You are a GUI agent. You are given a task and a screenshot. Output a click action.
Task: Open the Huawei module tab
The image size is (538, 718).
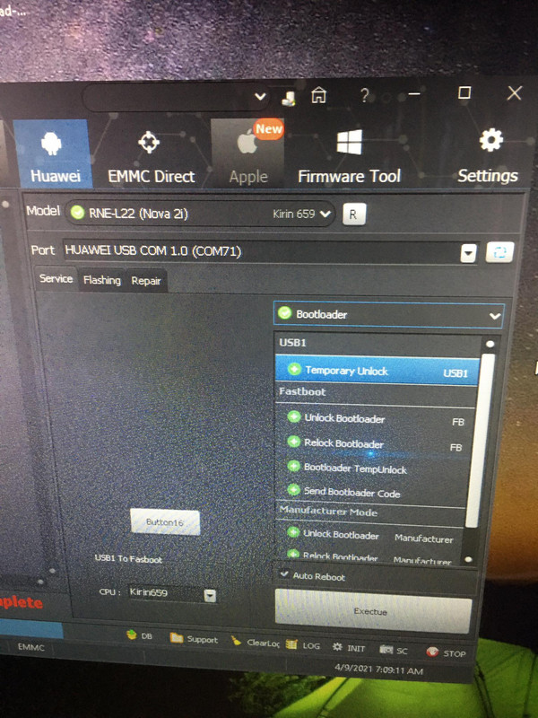point(53,153)
